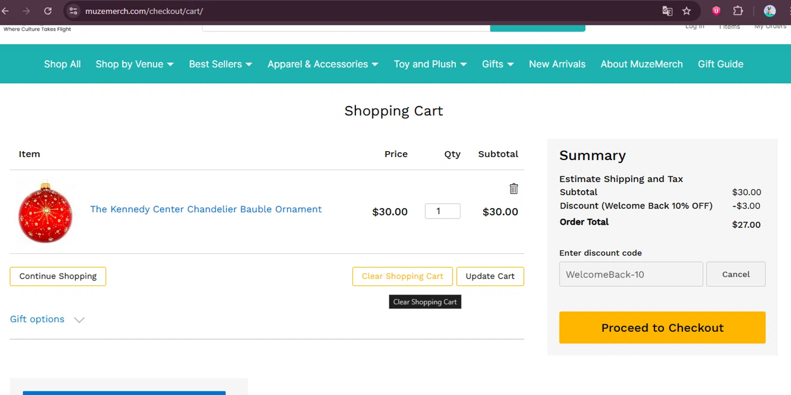The width and height of the screenshot is (791, 395).
Task: Open the Shop All menu item
Action: (62, 64)
